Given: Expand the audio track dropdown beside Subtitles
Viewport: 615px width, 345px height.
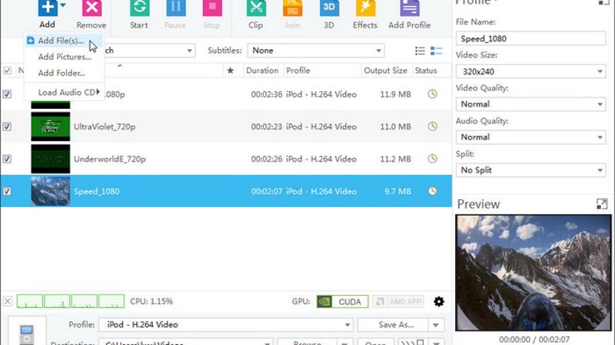Looking at the screenshot, I should pos(189,51).
